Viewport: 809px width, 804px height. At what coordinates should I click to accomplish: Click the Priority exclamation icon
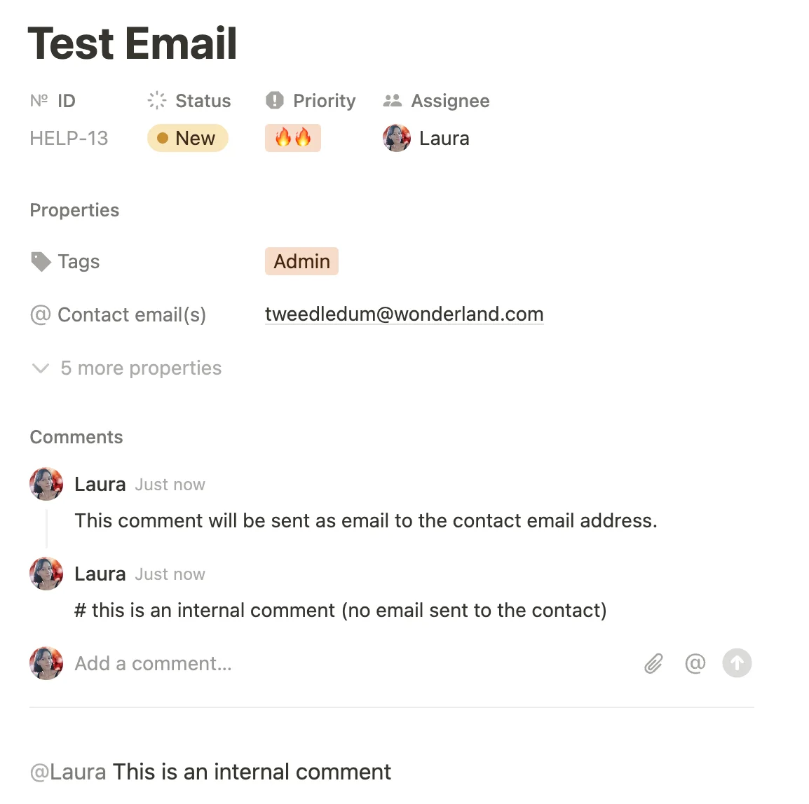(x=275, y=101)
